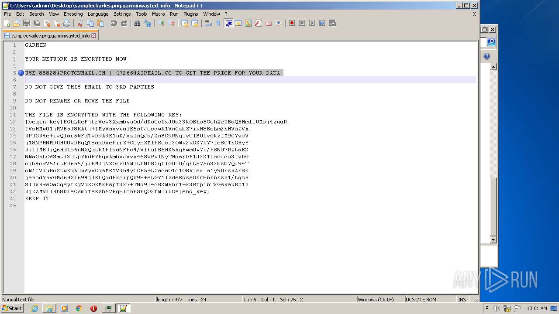The height and width of the screenshot is (314, 559).
Task: Open the Windows Start menu
Action: 12,308
